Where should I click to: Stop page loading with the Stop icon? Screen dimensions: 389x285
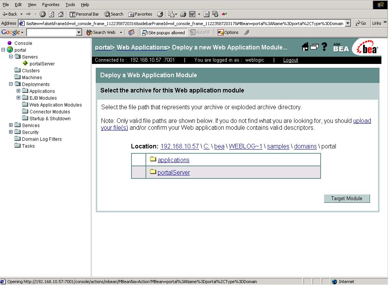point(43,14)
